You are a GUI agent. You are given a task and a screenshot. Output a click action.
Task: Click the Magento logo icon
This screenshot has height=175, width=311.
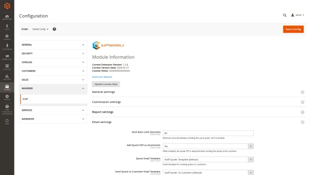click(x=7, y=6)
